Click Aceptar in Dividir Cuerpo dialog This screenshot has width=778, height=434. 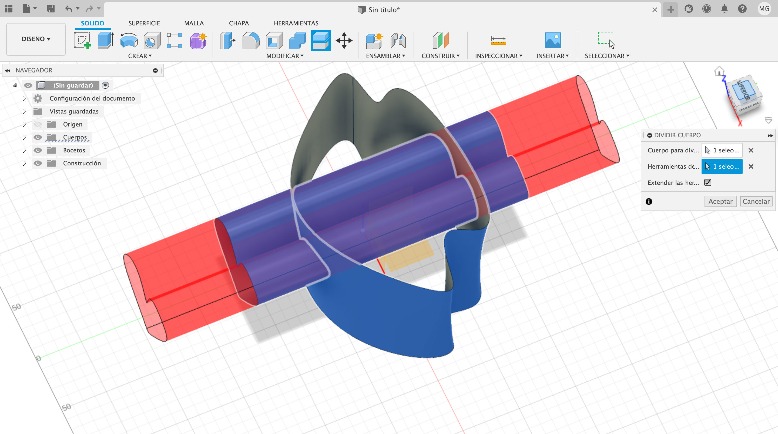(x=720, y=202)
